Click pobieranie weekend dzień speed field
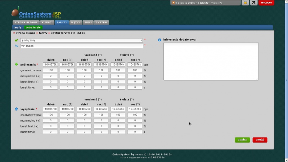This screenshot has width=288, height=162. tap(84, 64)
